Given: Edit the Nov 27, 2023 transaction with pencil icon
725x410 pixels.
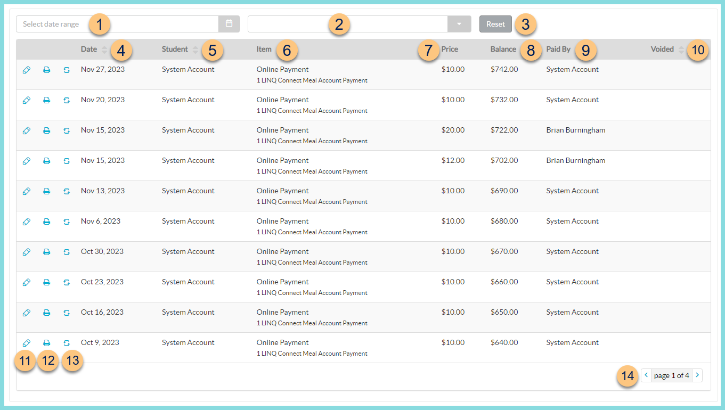Looking at the screenshot, I should pyautogui.click(x=27, y=69).
